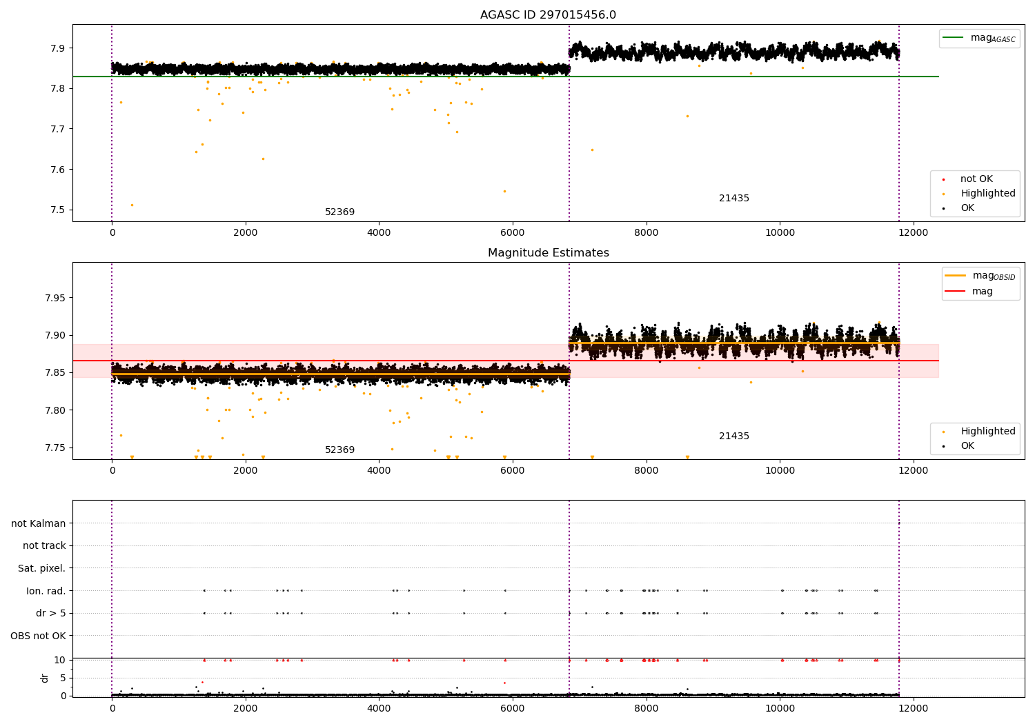
Task: Click the 7.95 y-tick in the middle plot
Action: point(55,298)
